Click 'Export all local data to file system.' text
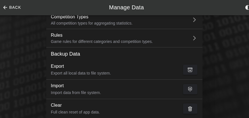 coord(81,73)
